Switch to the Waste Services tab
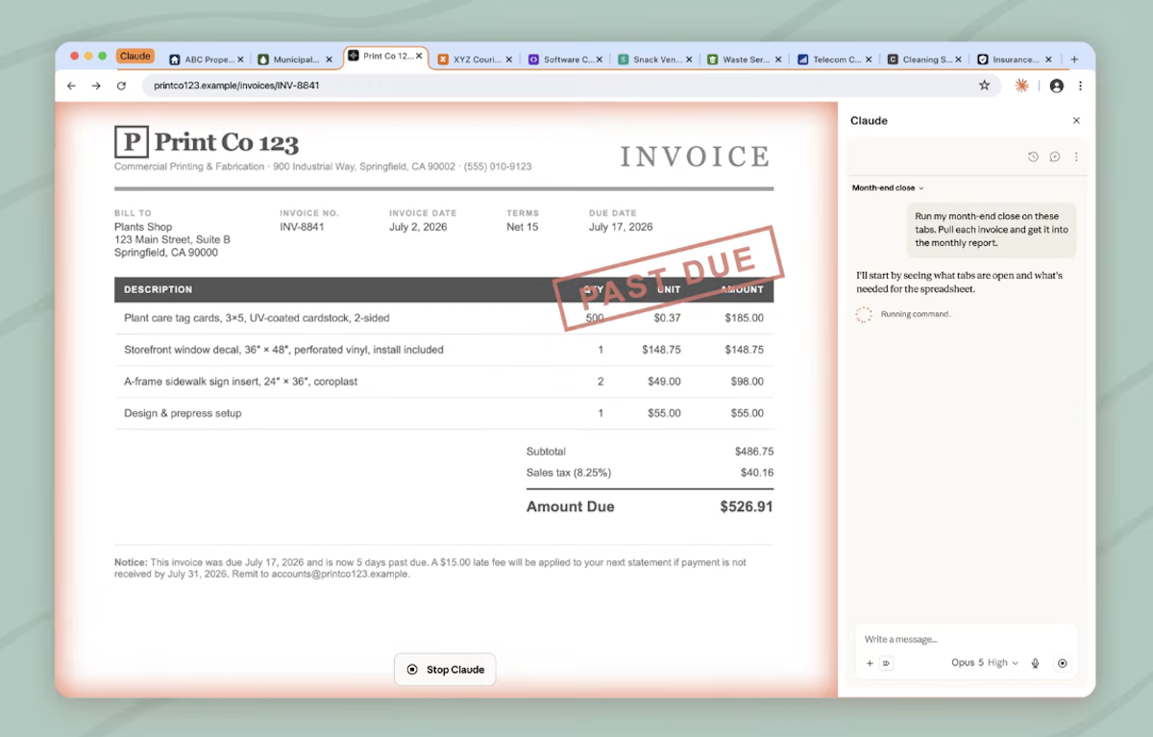 click(744, 60)
